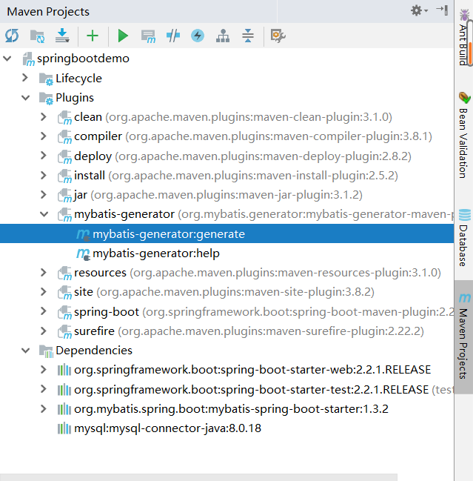Open Ant Build side tab
The width and height of the screenshot is (473, 481).
click(464, 37)
